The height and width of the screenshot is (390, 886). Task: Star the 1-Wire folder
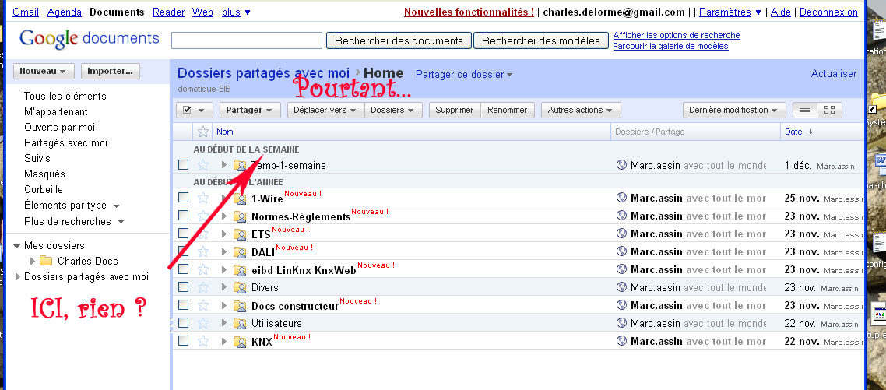tap(203, 198)
